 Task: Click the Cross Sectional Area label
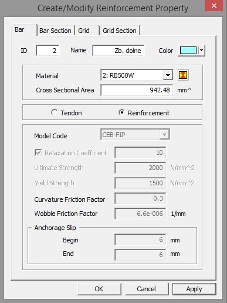tap(65, 90)
